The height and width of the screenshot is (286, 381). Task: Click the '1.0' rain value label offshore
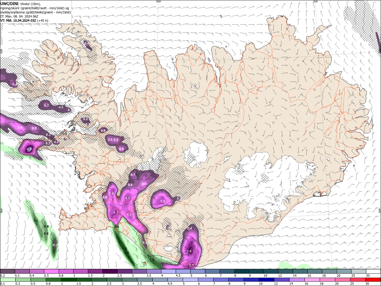(152, 260)
